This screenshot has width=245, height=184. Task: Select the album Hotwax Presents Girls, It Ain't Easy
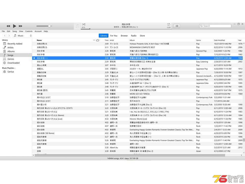pos(149,44)
